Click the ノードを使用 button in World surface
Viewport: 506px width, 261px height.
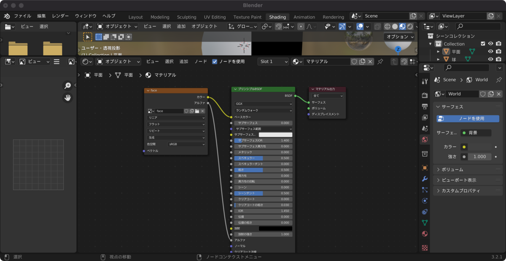468,119
